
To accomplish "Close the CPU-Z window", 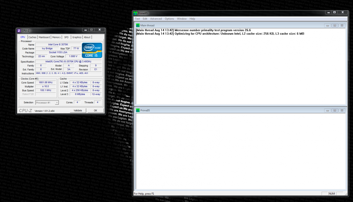I will tap(100, 30).
